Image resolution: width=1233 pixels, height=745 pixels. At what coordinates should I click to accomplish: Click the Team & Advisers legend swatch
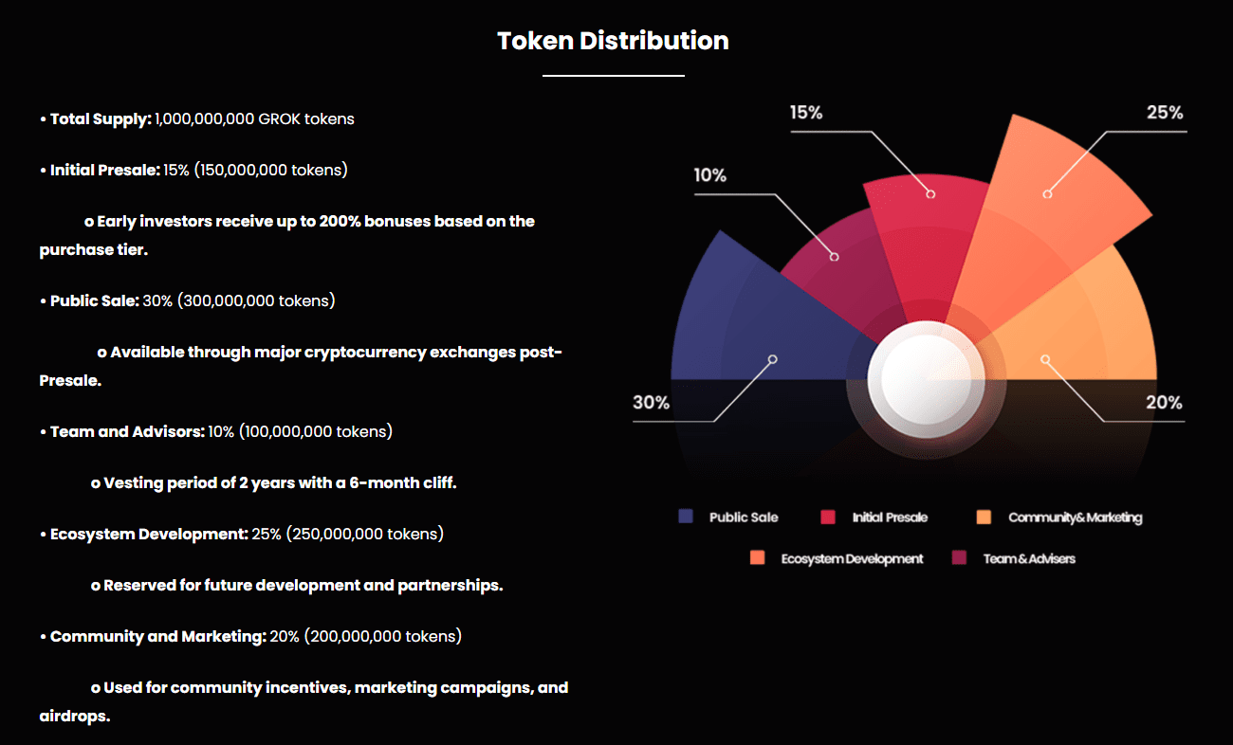[959, 558]
